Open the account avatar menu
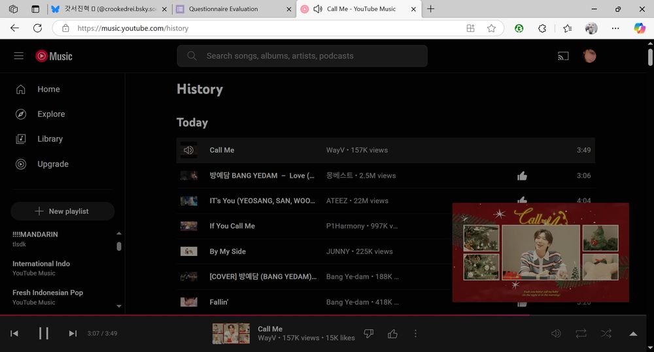Viewport: 654px width, 352px height. [x=589, y=56]
